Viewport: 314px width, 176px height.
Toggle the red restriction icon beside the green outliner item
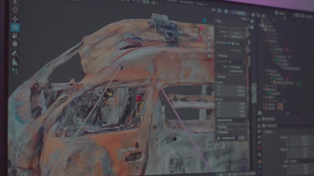point(287,49)
